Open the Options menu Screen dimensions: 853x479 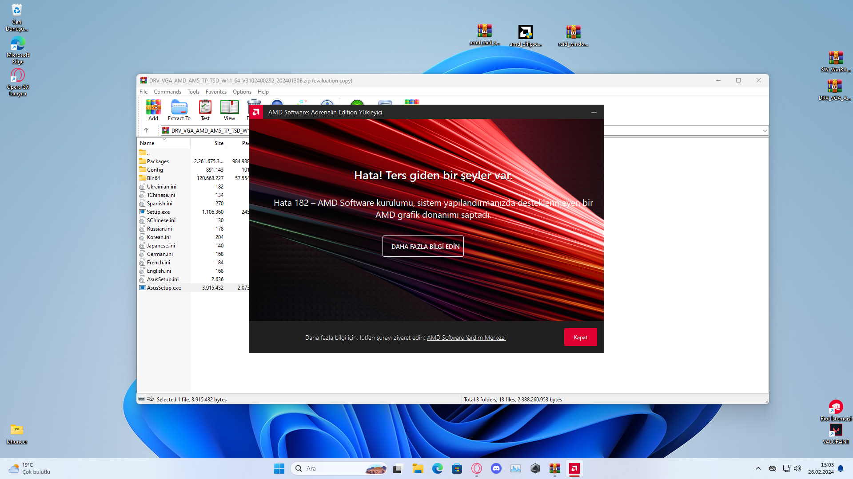point(242,92)
